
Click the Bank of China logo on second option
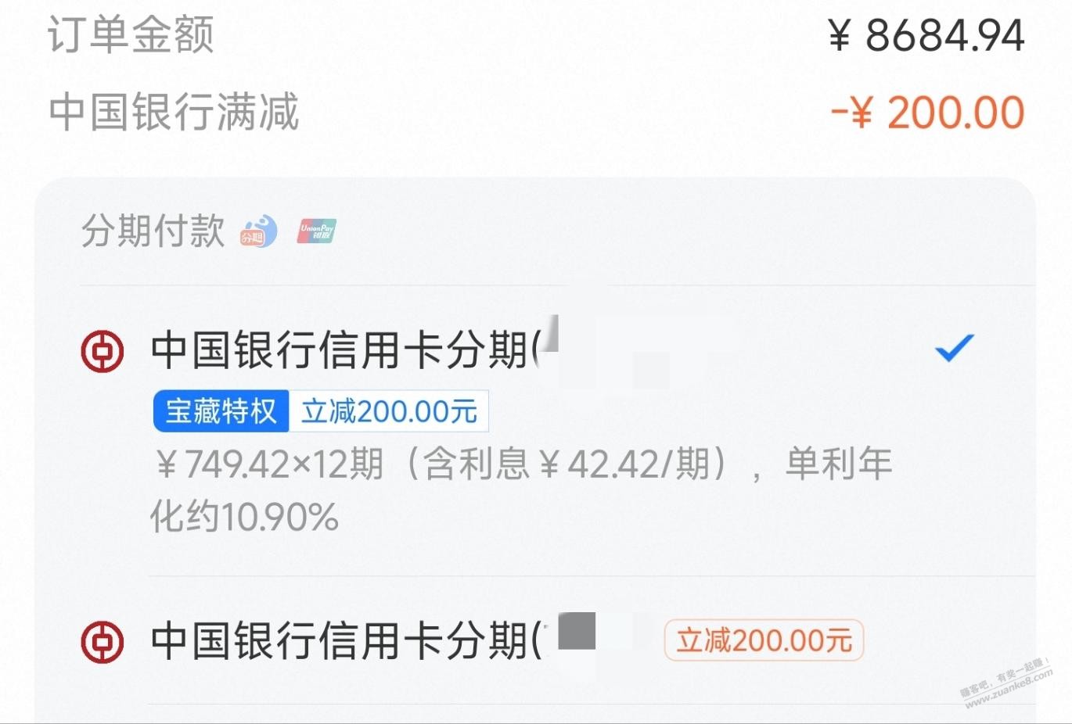pos(103,642)
